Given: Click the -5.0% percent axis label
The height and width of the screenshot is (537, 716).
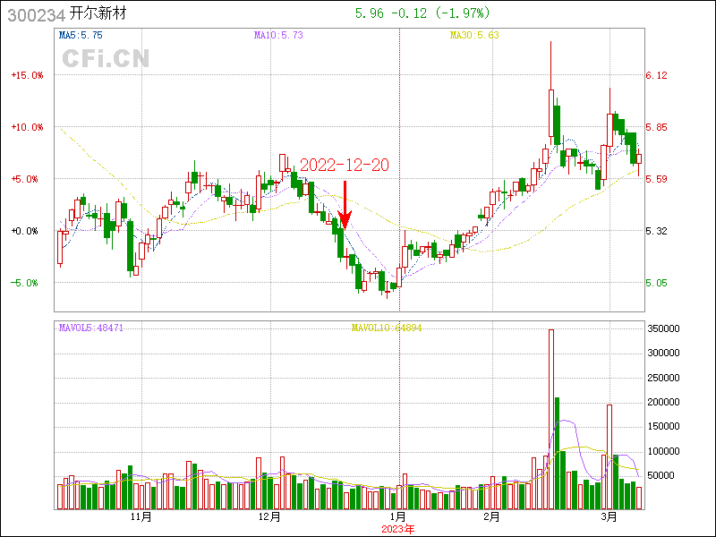Looking at the screenshot, I should coord(27,283).
